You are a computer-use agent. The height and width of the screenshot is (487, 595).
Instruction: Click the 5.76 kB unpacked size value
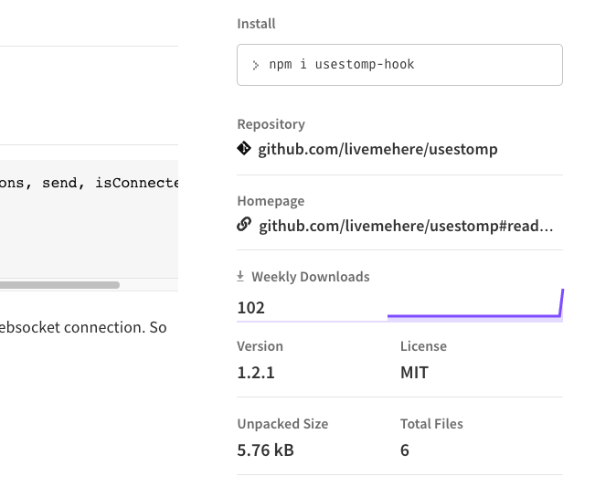(x=266, y=450)
